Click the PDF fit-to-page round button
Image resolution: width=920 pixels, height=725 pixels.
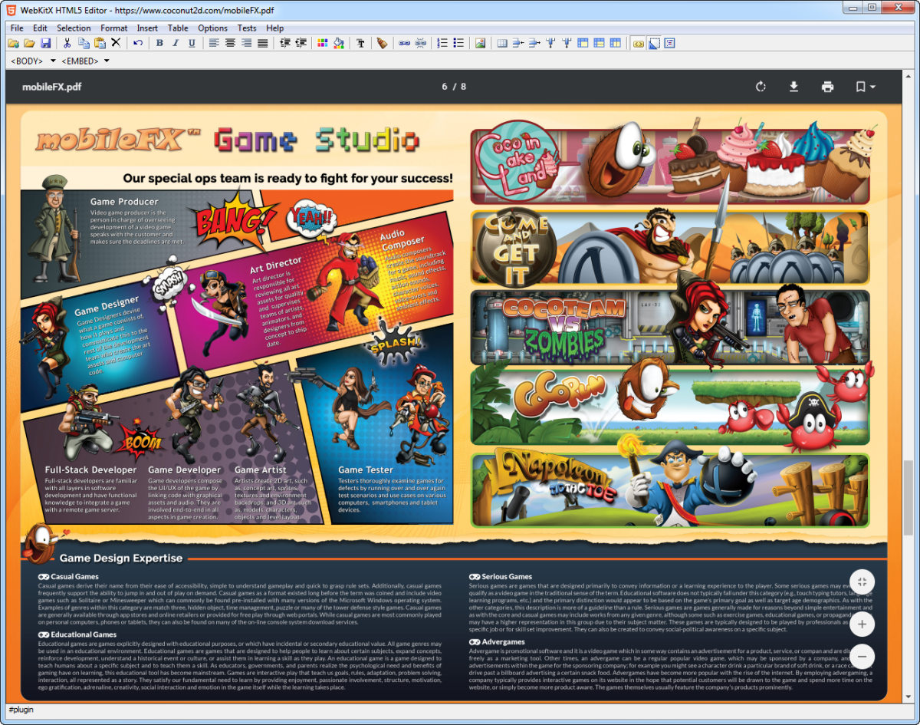863,582
